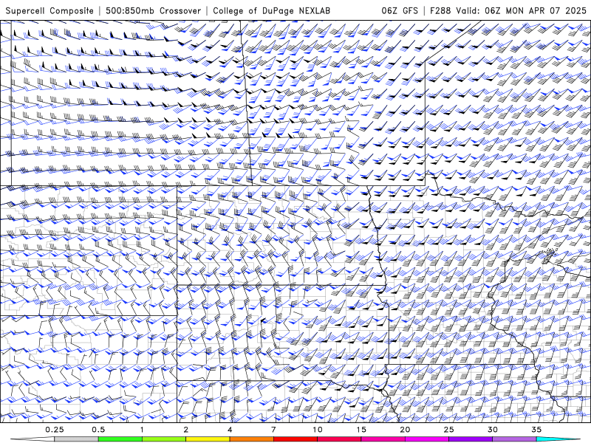Click the '4' legend value
Image resolution: width=591 pixels, height=443 pixels.
pos(230,430)
